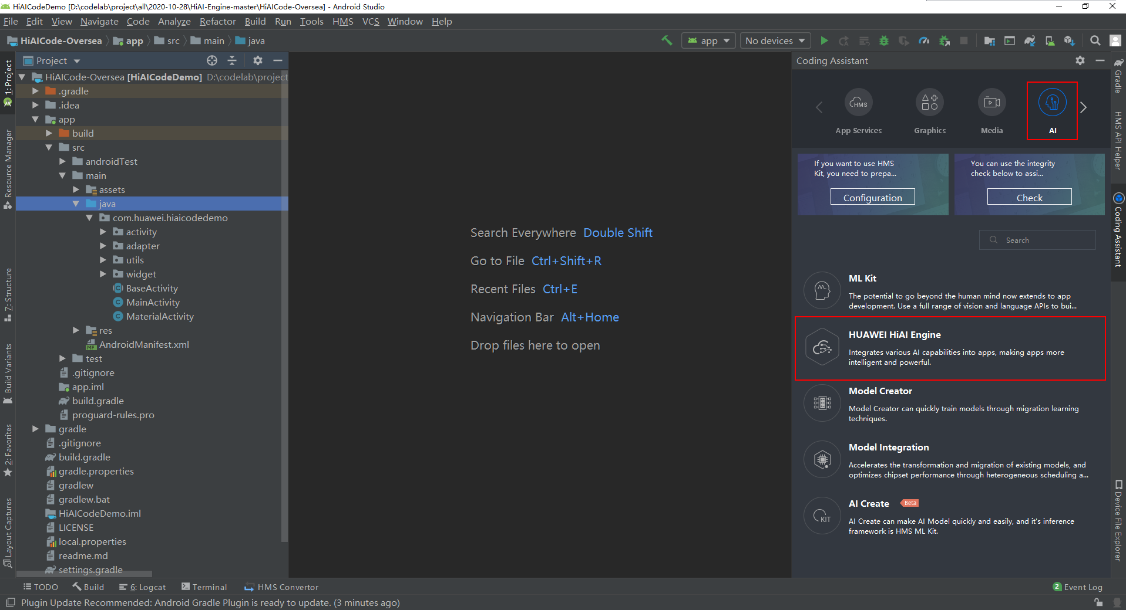This screenshot has height=610, width=1126.
Task: Switch to the Terminal tool tab
Action: [x=204, y=587]
